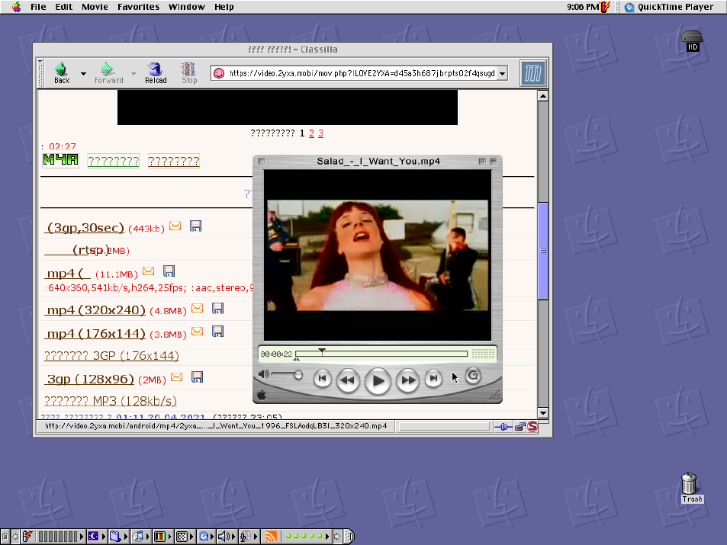Image resolution: width=727 pixels, height=545 pixels.
Task: Open the Back history dropdown arrow
Action: click(x=83, y=73)
